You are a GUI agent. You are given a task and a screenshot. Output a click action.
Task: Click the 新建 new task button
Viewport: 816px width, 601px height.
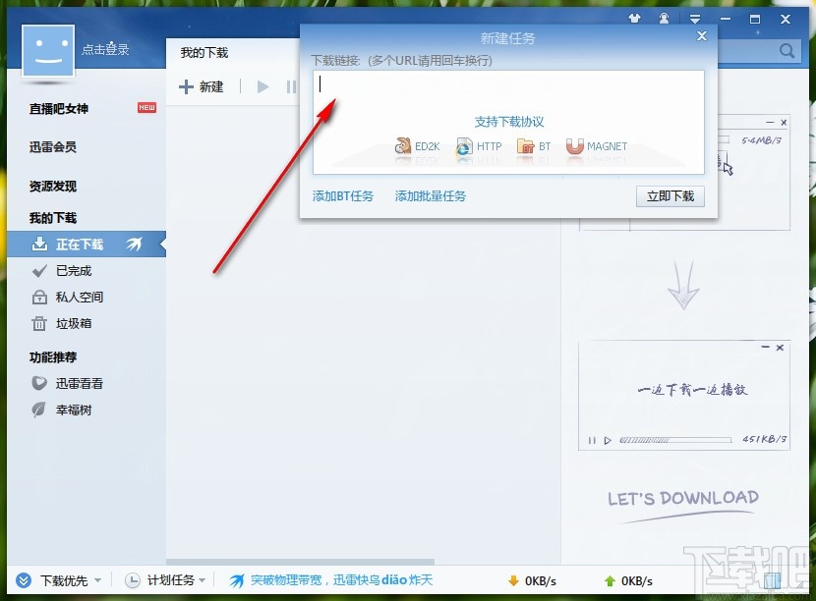201,86
